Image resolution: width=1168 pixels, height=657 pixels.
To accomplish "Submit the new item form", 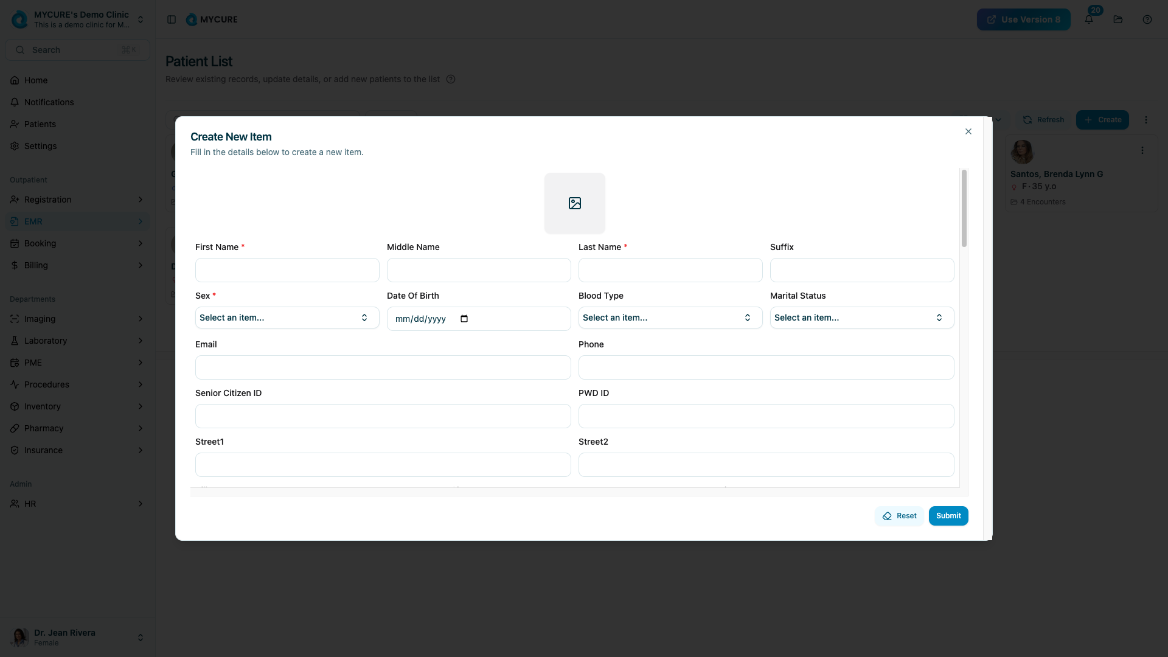I will coord(948,516).
